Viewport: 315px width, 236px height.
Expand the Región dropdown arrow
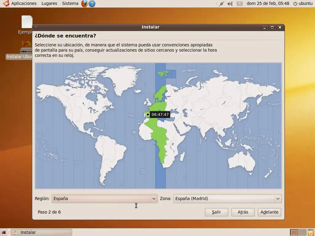154,199
